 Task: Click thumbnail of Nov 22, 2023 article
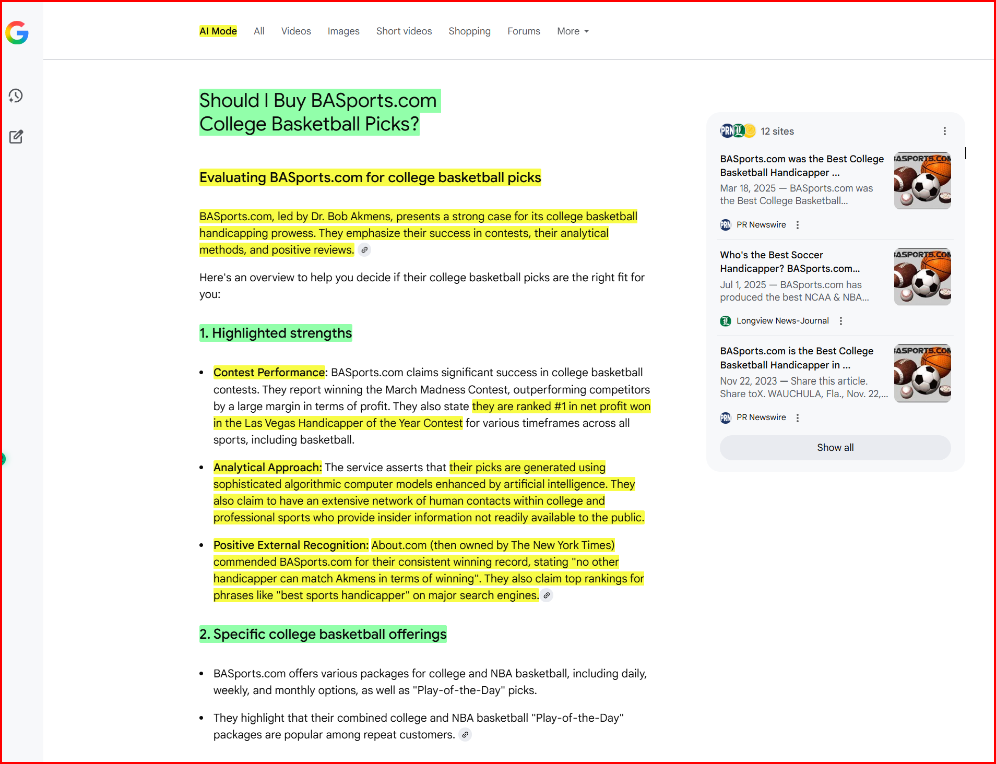click(x=922, y=374)
